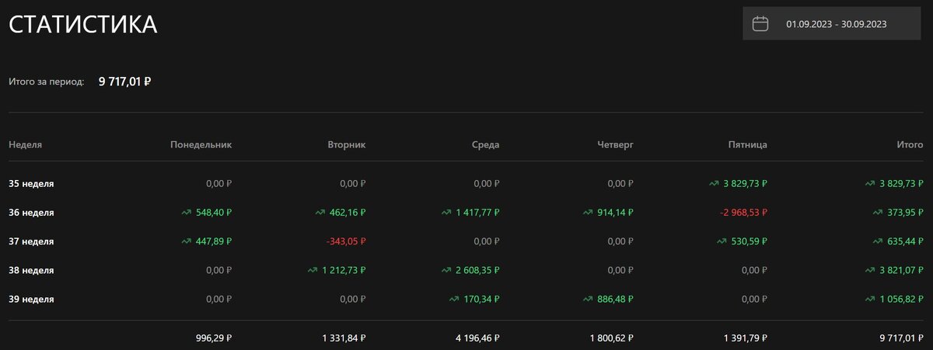Click the Пятница column header

point(747,144)
